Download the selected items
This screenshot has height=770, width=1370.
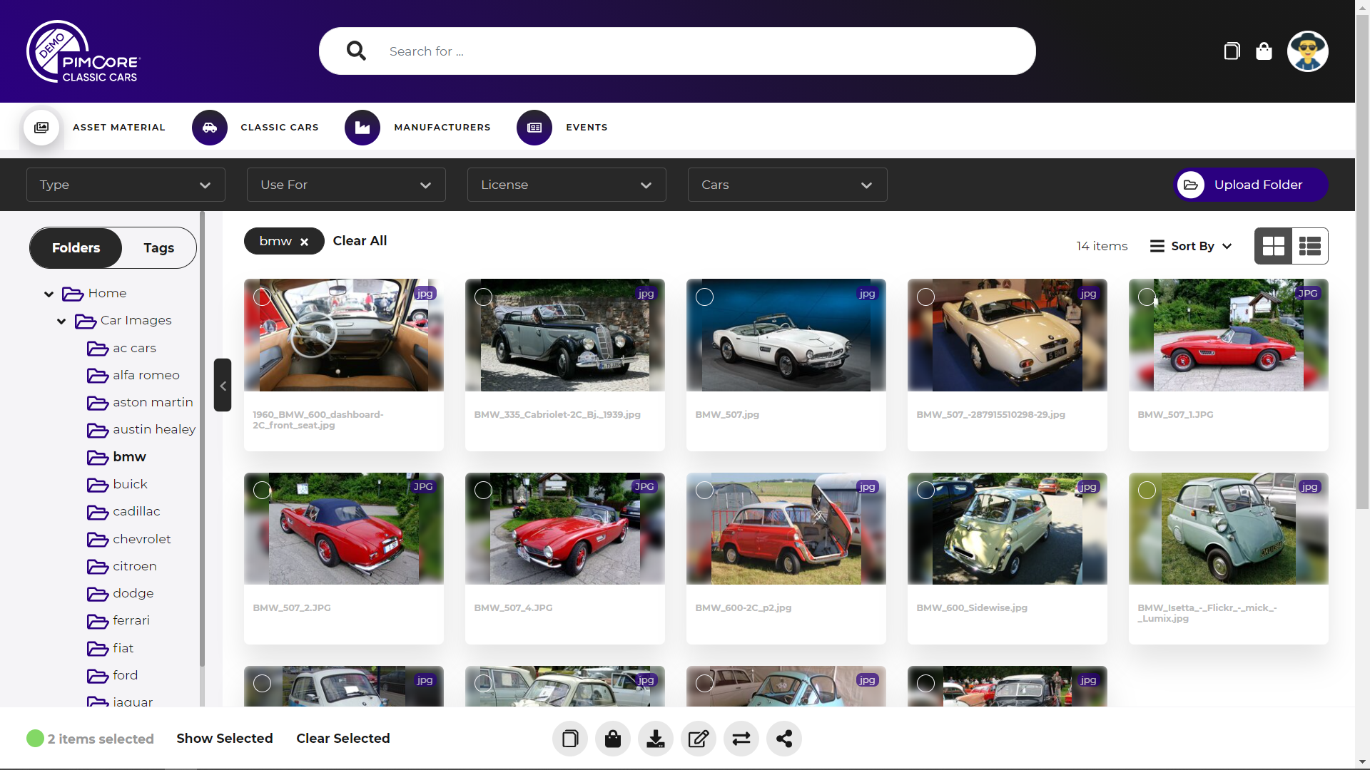656,739
